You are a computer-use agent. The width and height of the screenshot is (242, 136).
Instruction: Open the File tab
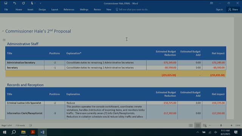click(6, 9)
